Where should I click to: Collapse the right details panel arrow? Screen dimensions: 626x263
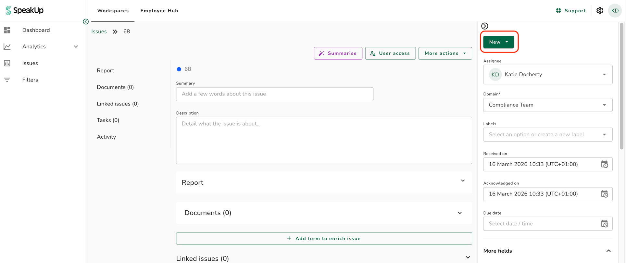click(485, 26)
